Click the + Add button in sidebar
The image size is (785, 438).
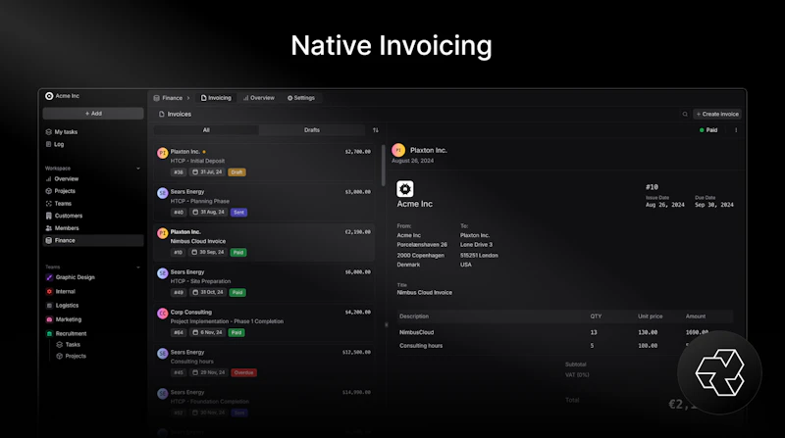tap(93, 114)
